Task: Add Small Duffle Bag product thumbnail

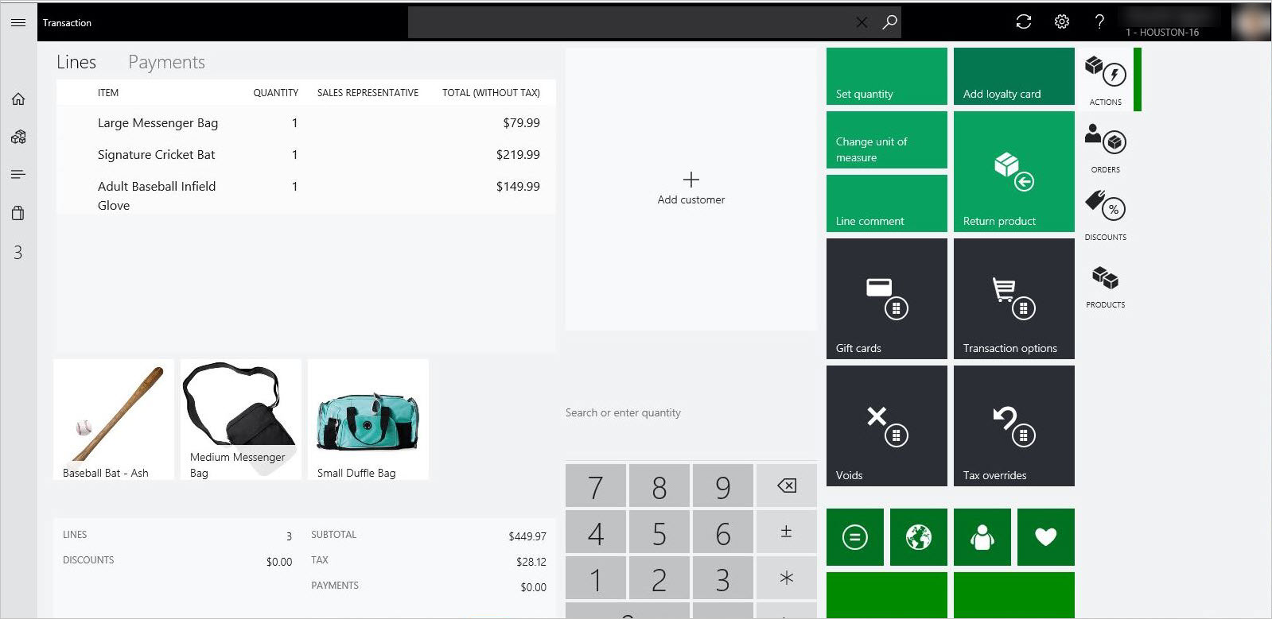Action: tap(368, 420)
